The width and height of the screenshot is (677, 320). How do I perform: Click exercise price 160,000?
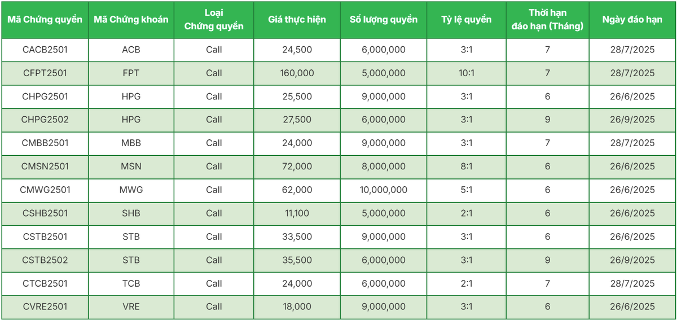pyautogui.click(x=297, y=73)
